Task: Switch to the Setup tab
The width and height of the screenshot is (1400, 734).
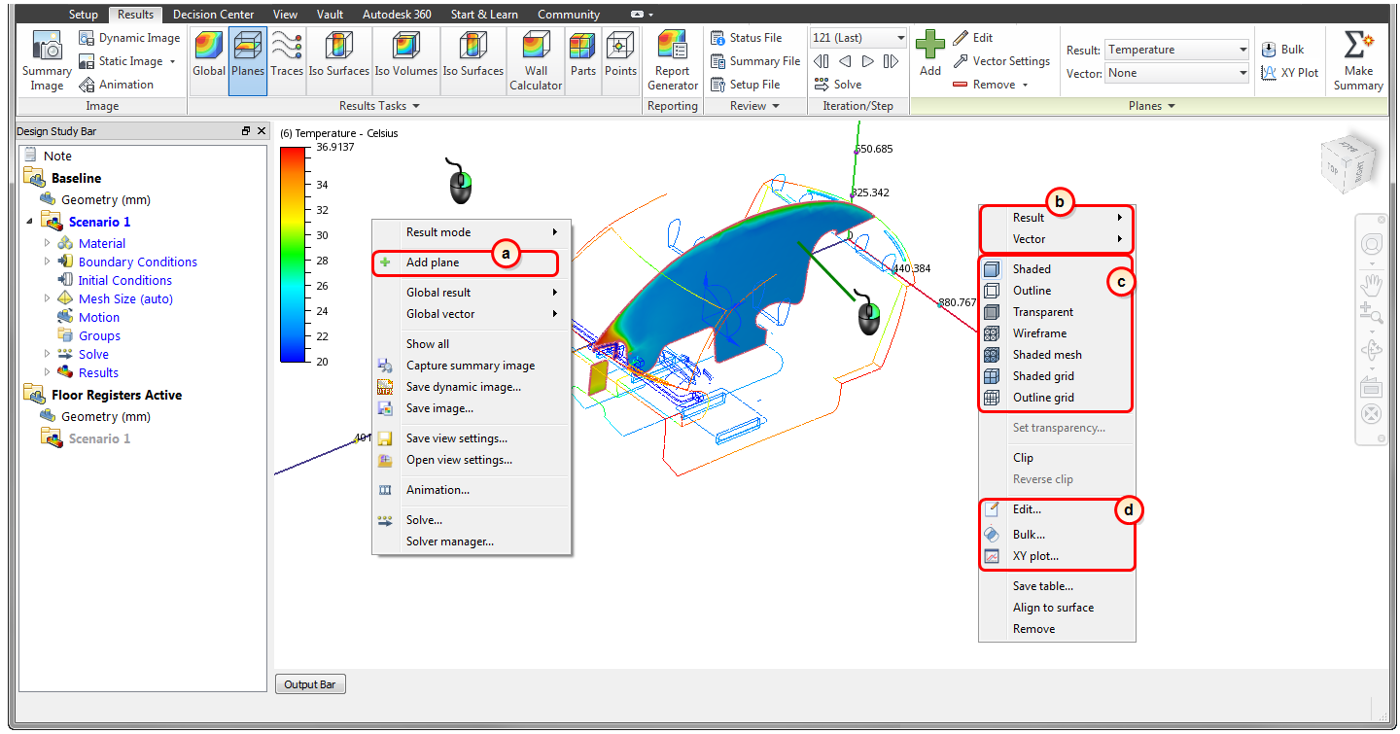Action: 84,14
